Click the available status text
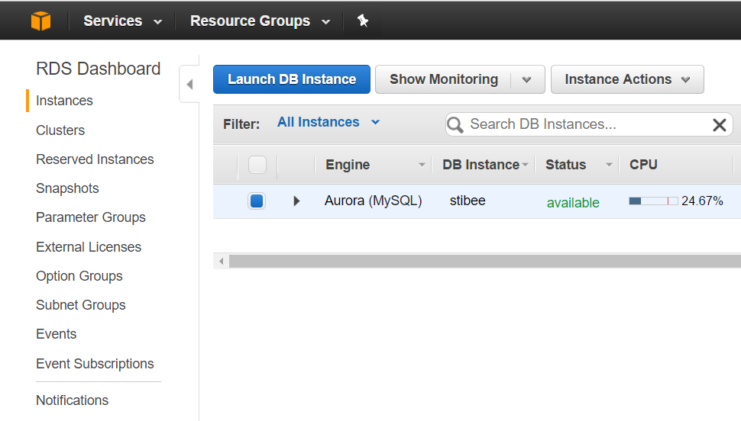 [x=573, y=203]
